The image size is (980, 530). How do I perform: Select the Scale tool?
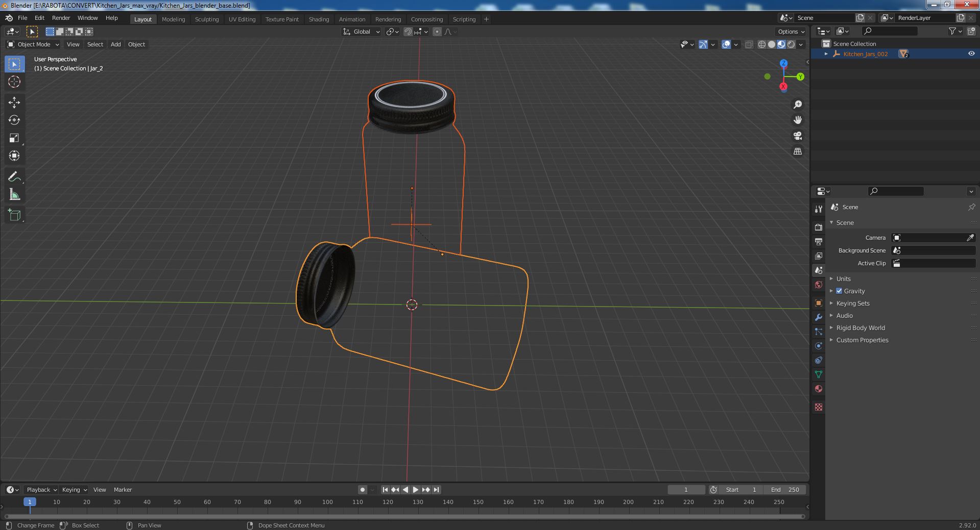[14, 138]
